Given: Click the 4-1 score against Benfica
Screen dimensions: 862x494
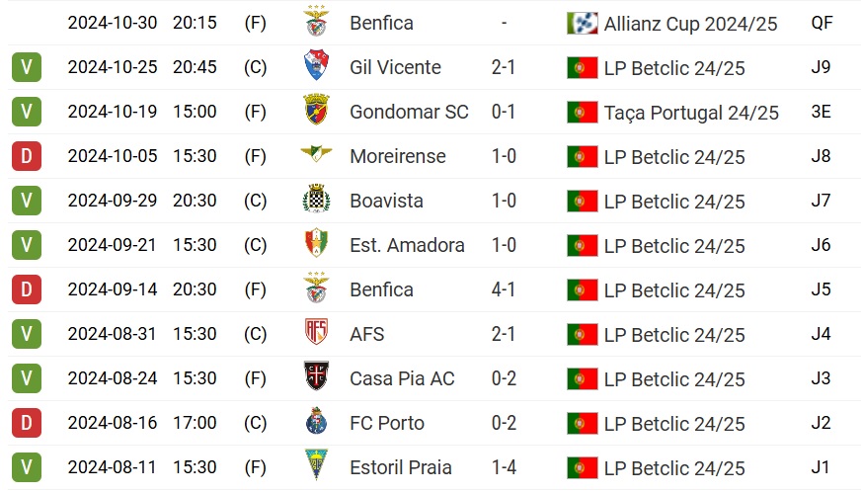Looking at the screenshot, I should point(504,289).
